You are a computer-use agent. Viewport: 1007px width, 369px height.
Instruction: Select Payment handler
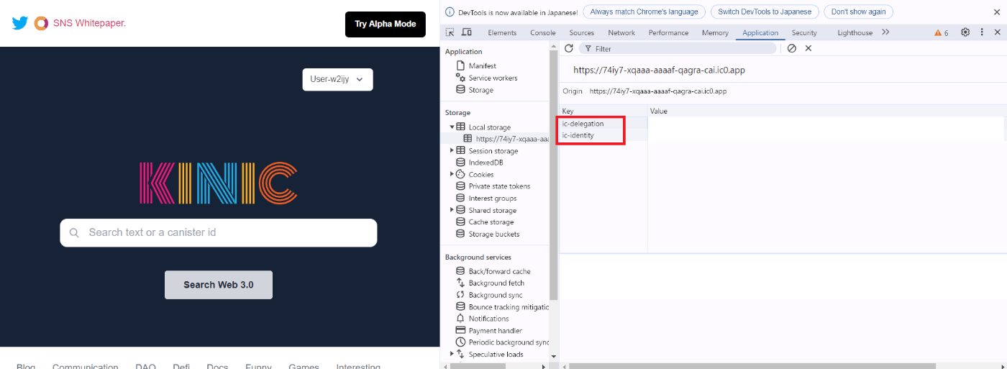click(495, 331)
